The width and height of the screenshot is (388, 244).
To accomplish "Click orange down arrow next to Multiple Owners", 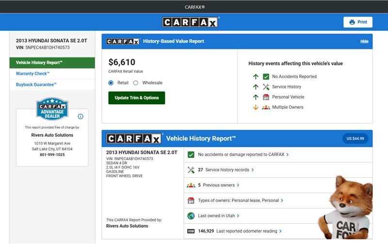I will (256, 107).
